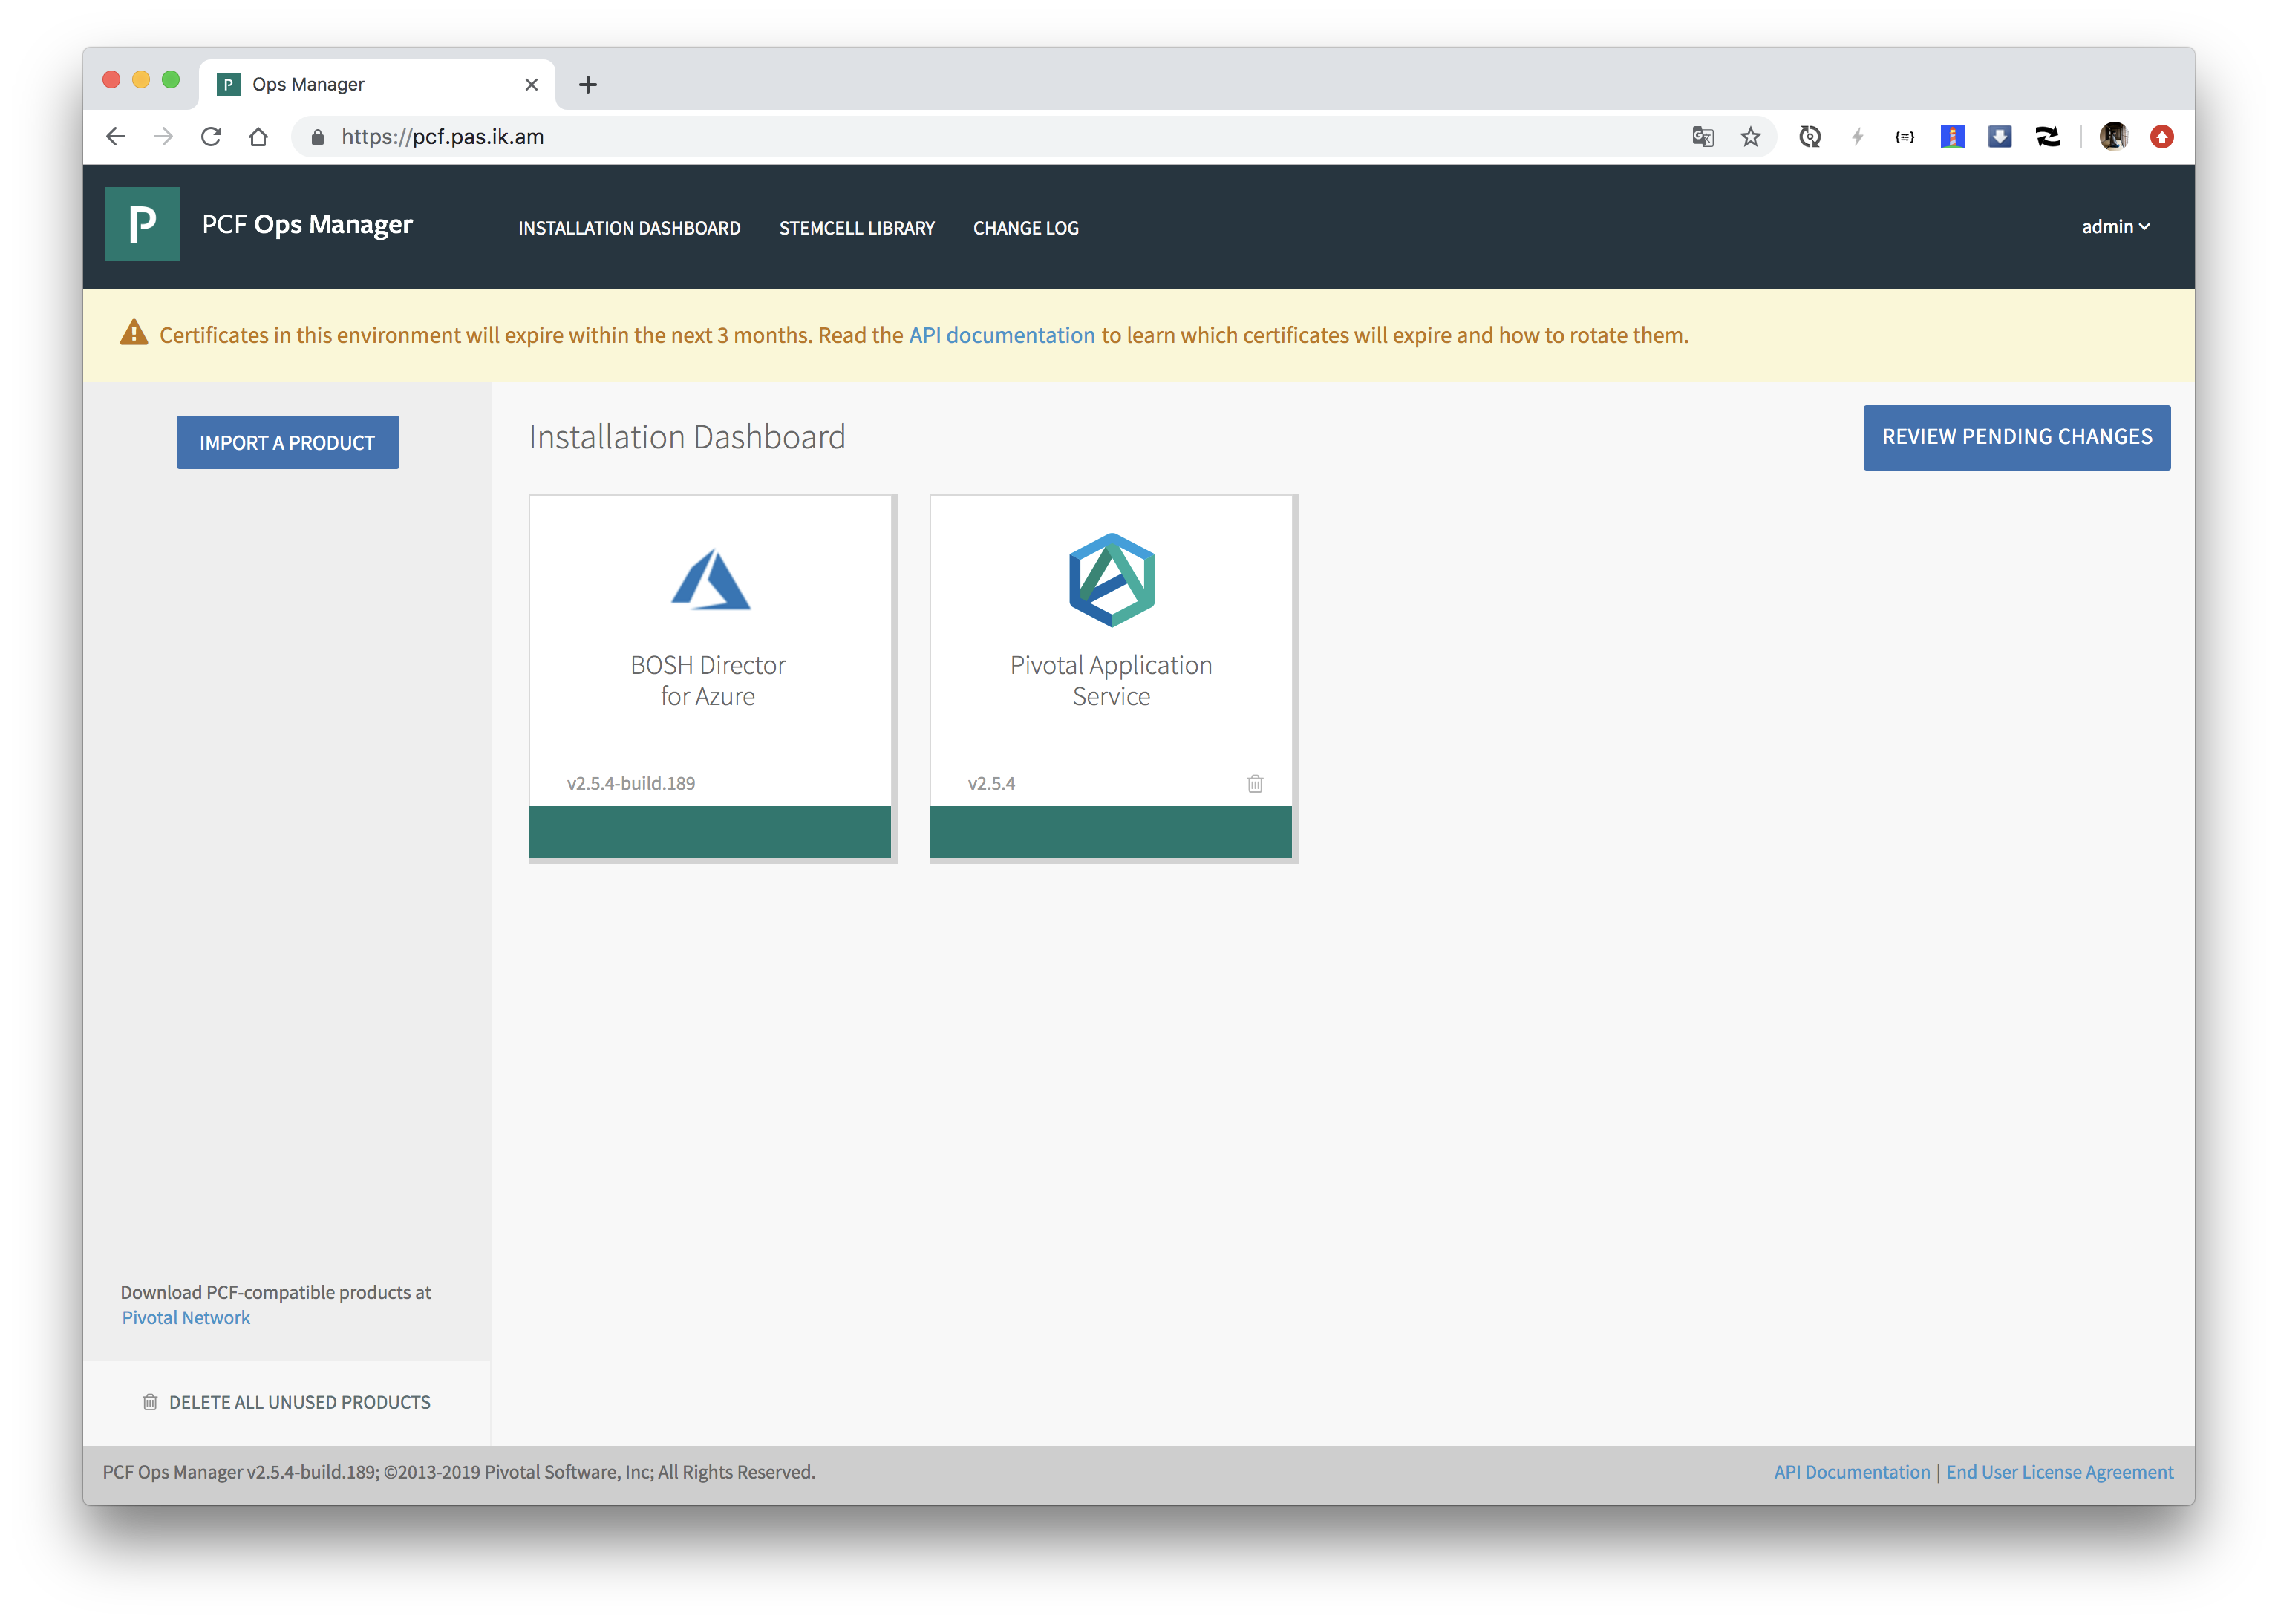Click Review Pending Changes button

pyautogui.click(x=2016, y=437)
